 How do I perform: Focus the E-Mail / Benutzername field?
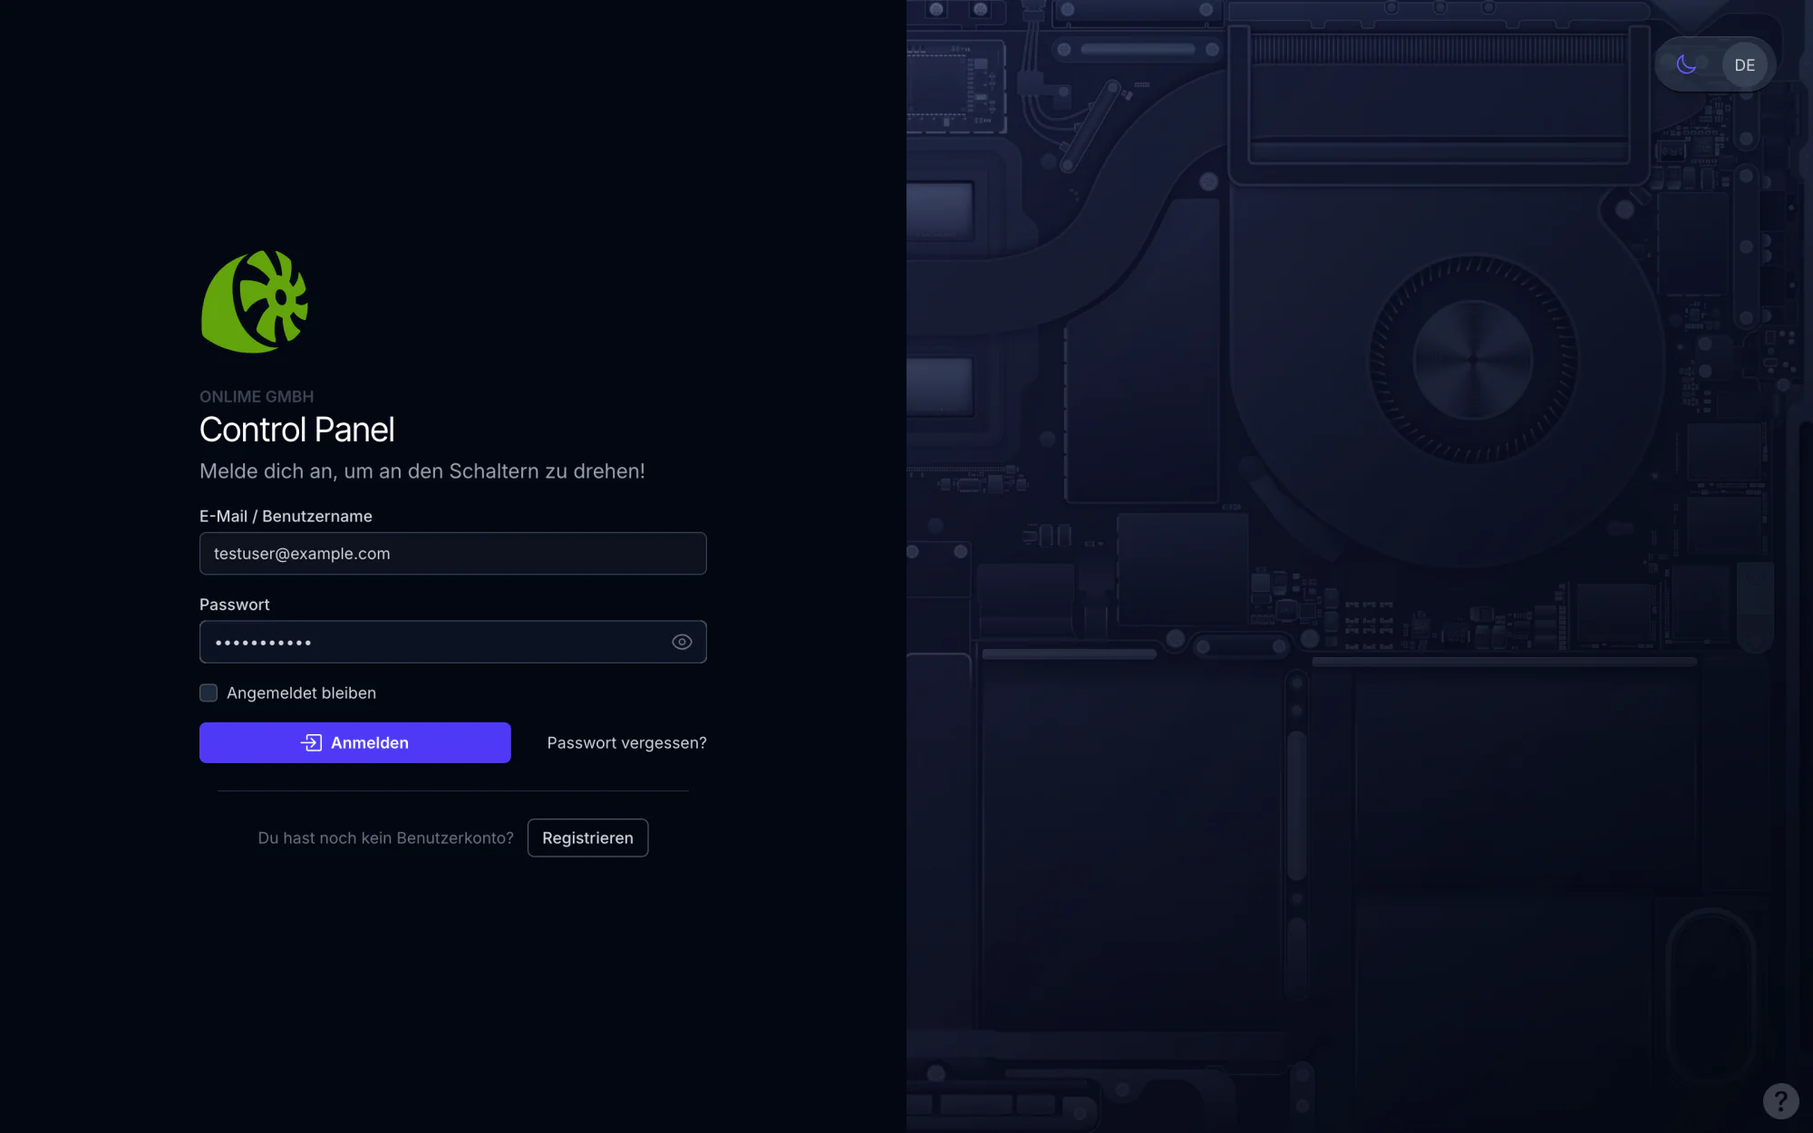[x=452, y=553]
